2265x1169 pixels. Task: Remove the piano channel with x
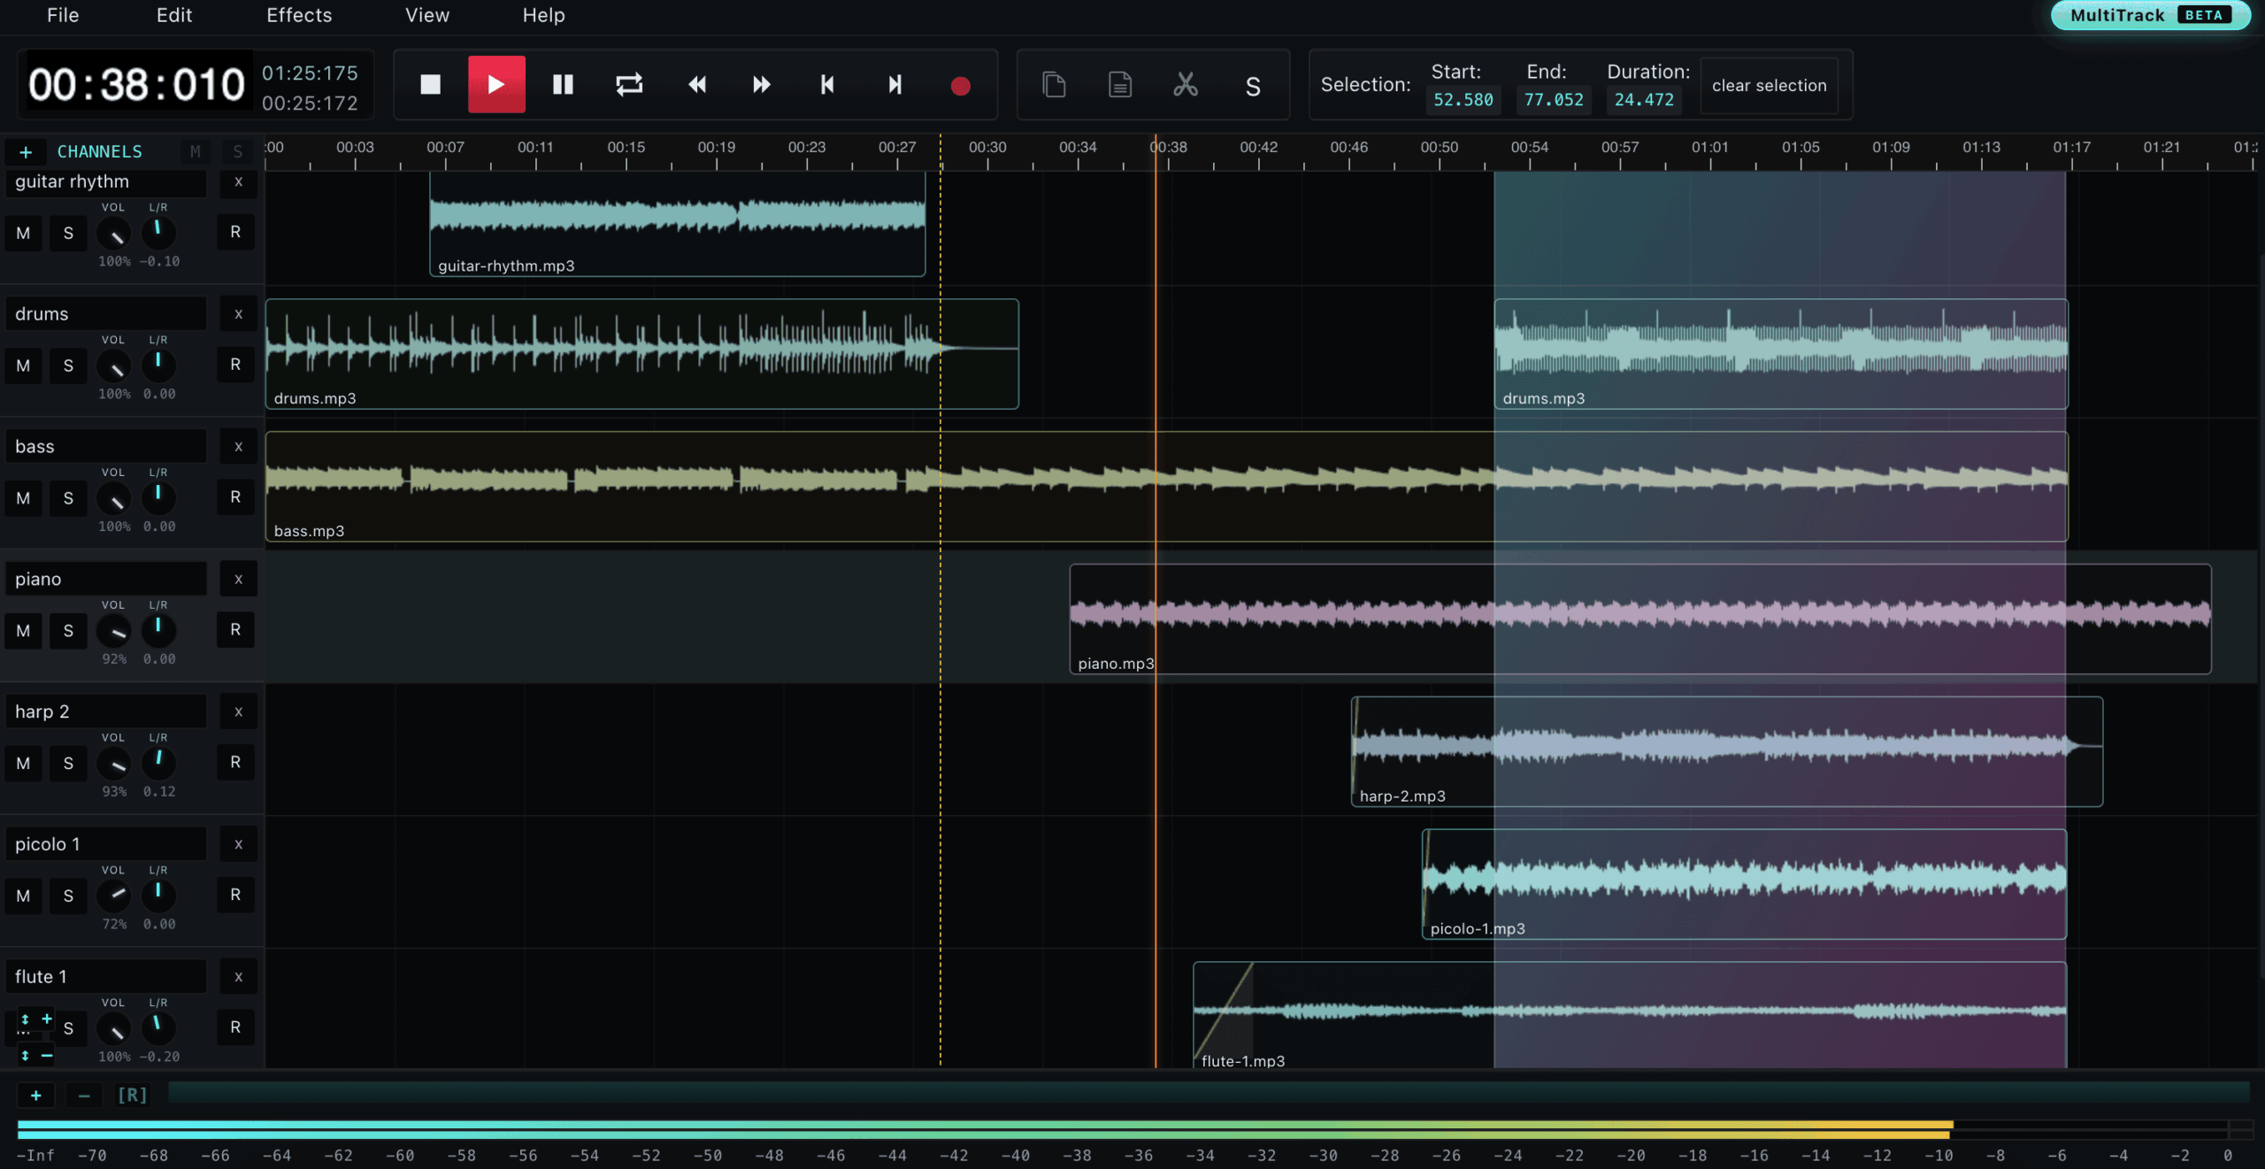pyautogui.click(x=238, y=580)
